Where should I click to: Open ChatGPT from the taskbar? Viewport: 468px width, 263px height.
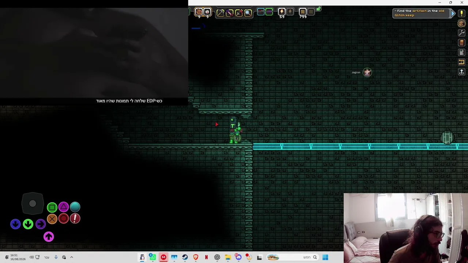pyautogui.click(x=217, y=257)
